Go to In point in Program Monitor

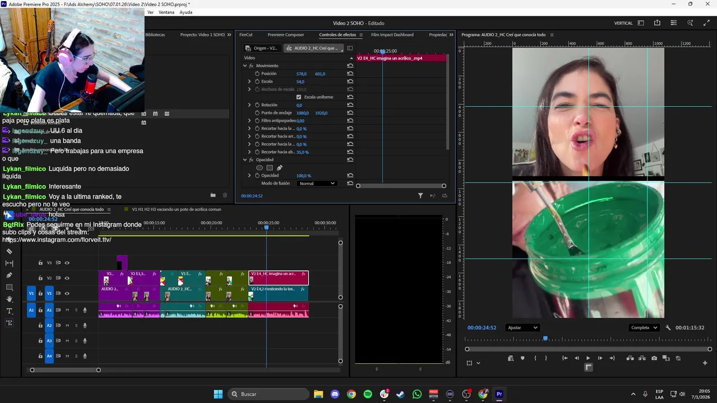pyautogui.click(x=565, y=358)
